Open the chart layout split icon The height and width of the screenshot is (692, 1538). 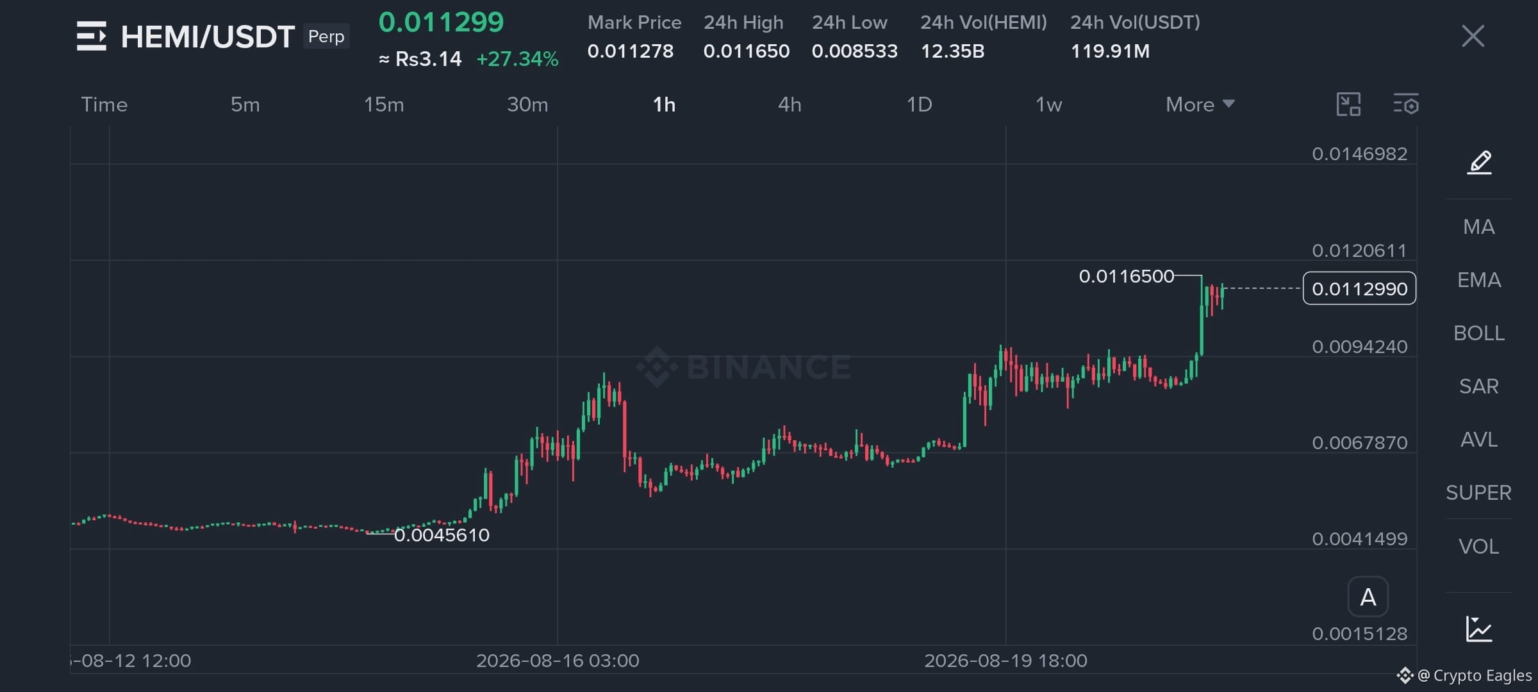pyautogui.click(x=1348, y=104)
